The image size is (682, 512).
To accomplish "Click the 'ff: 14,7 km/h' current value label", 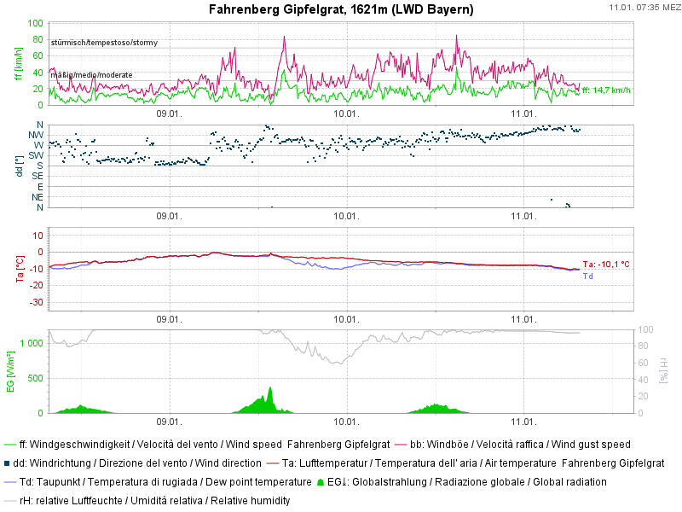I will [x=605, y=90].
